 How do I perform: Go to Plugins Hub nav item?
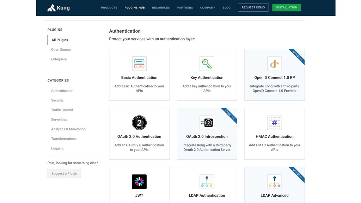[135, 8]
